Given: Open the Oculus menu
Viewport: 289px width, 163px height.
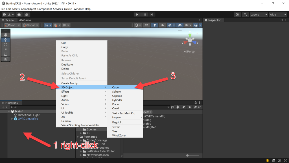Looking at the screenshot, I should (68, 9).
